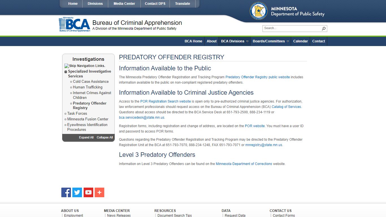The height and width of the screenshot is (217, 386).
Task: Click mnregistry@state.mn.us email link
Action: tap(264, 145)
